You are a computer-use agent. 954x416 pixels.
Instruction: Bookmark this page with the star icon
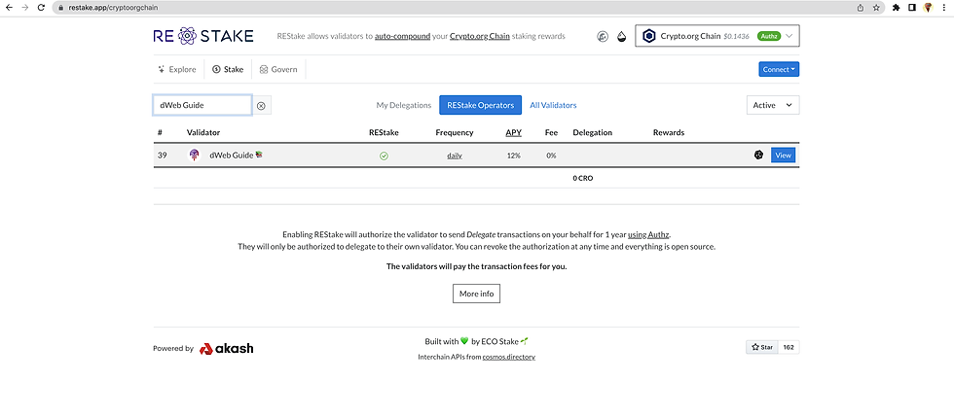pyautogui.click(x=876, y=7)
